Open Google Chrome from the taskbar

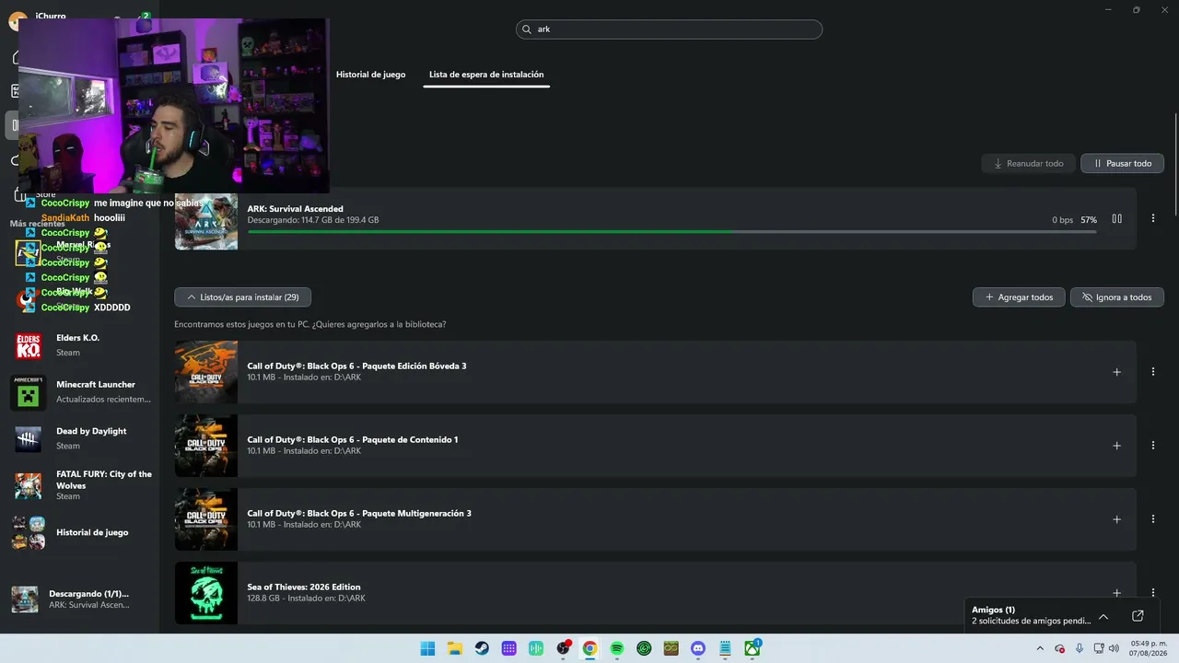coord(589,648)
